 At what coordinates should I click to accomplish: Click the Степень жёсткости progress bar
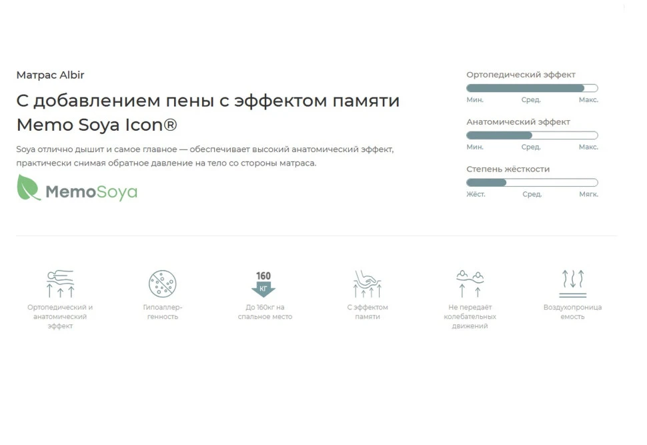(532, 182)
